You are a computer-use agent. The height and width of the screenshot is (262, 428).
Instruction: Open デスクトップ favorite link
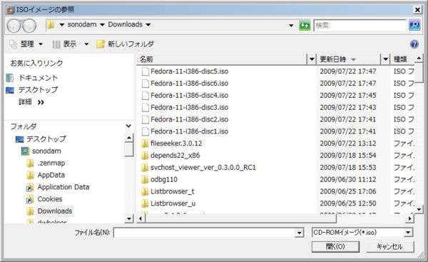click(x=32, y=90)
